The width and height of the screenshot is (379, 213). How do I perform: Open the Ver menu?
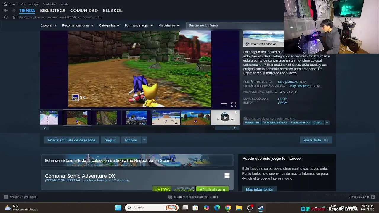tap(23, 4)
